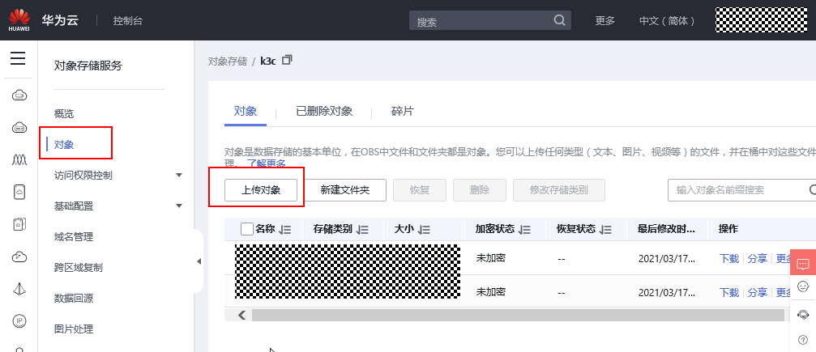Open 域名管理 in the sidebar
Image resolution: width=816 pixels, height=352 pixels.
click(74, 237)
